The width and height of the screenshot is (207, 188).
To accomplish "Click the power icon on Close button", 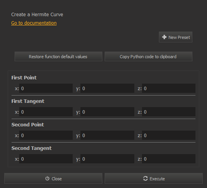I will tap(47, 178).
